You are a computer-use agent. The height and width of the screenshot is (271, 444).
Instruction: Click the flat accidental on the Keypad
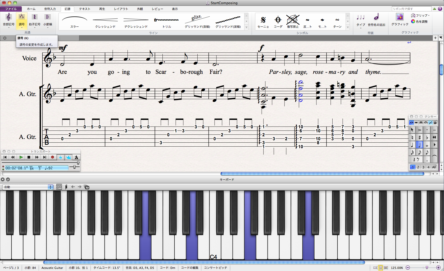[427, 137]
